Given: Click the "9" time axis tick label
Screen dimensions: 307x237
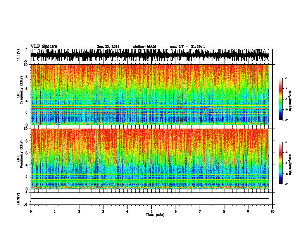Looking at the screenshot, I should point(248,211).
